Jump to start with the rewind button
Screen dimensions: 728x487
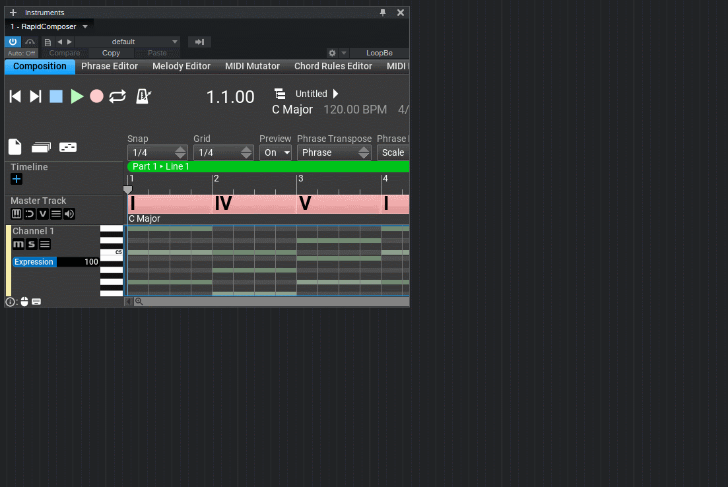pyautogui.click(x=15, y=96)
